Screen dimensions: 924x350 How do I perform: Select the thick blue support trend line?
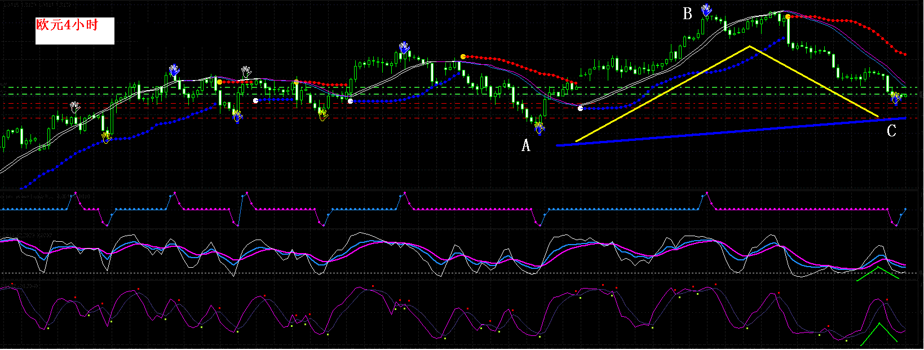731,131
